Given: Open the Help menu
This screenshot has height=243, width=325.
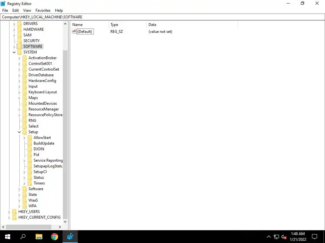Looking at the screenshot, I should point(59,10).
